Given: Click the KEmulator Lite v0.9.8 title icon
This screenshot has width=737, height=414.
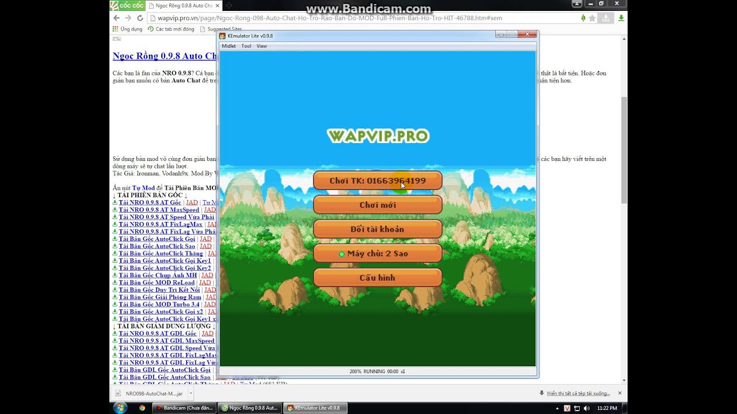Looking at the screenshot, I should click(x=222, y=36).
